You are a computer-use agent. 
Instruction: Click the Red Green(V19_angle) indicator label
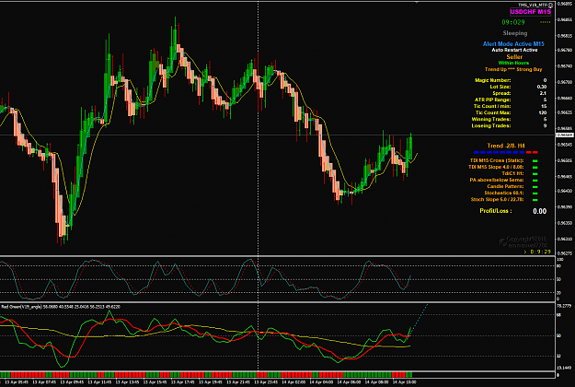[x=22, y=307]
